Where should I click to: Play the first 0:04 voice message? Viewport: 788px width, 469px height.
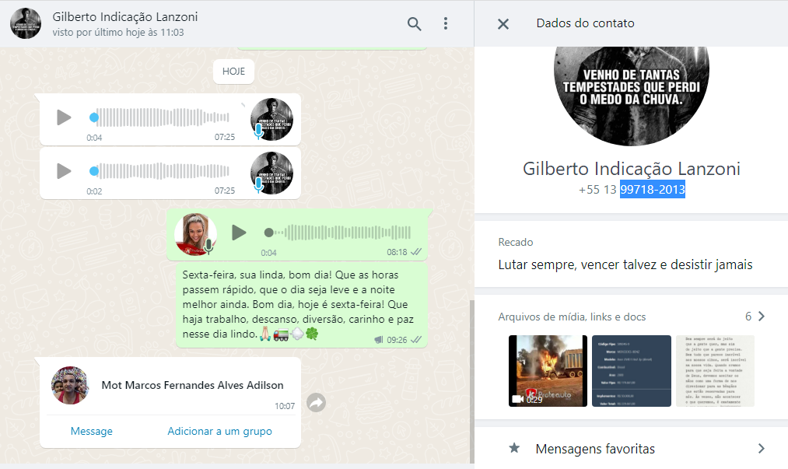point(64,117)
